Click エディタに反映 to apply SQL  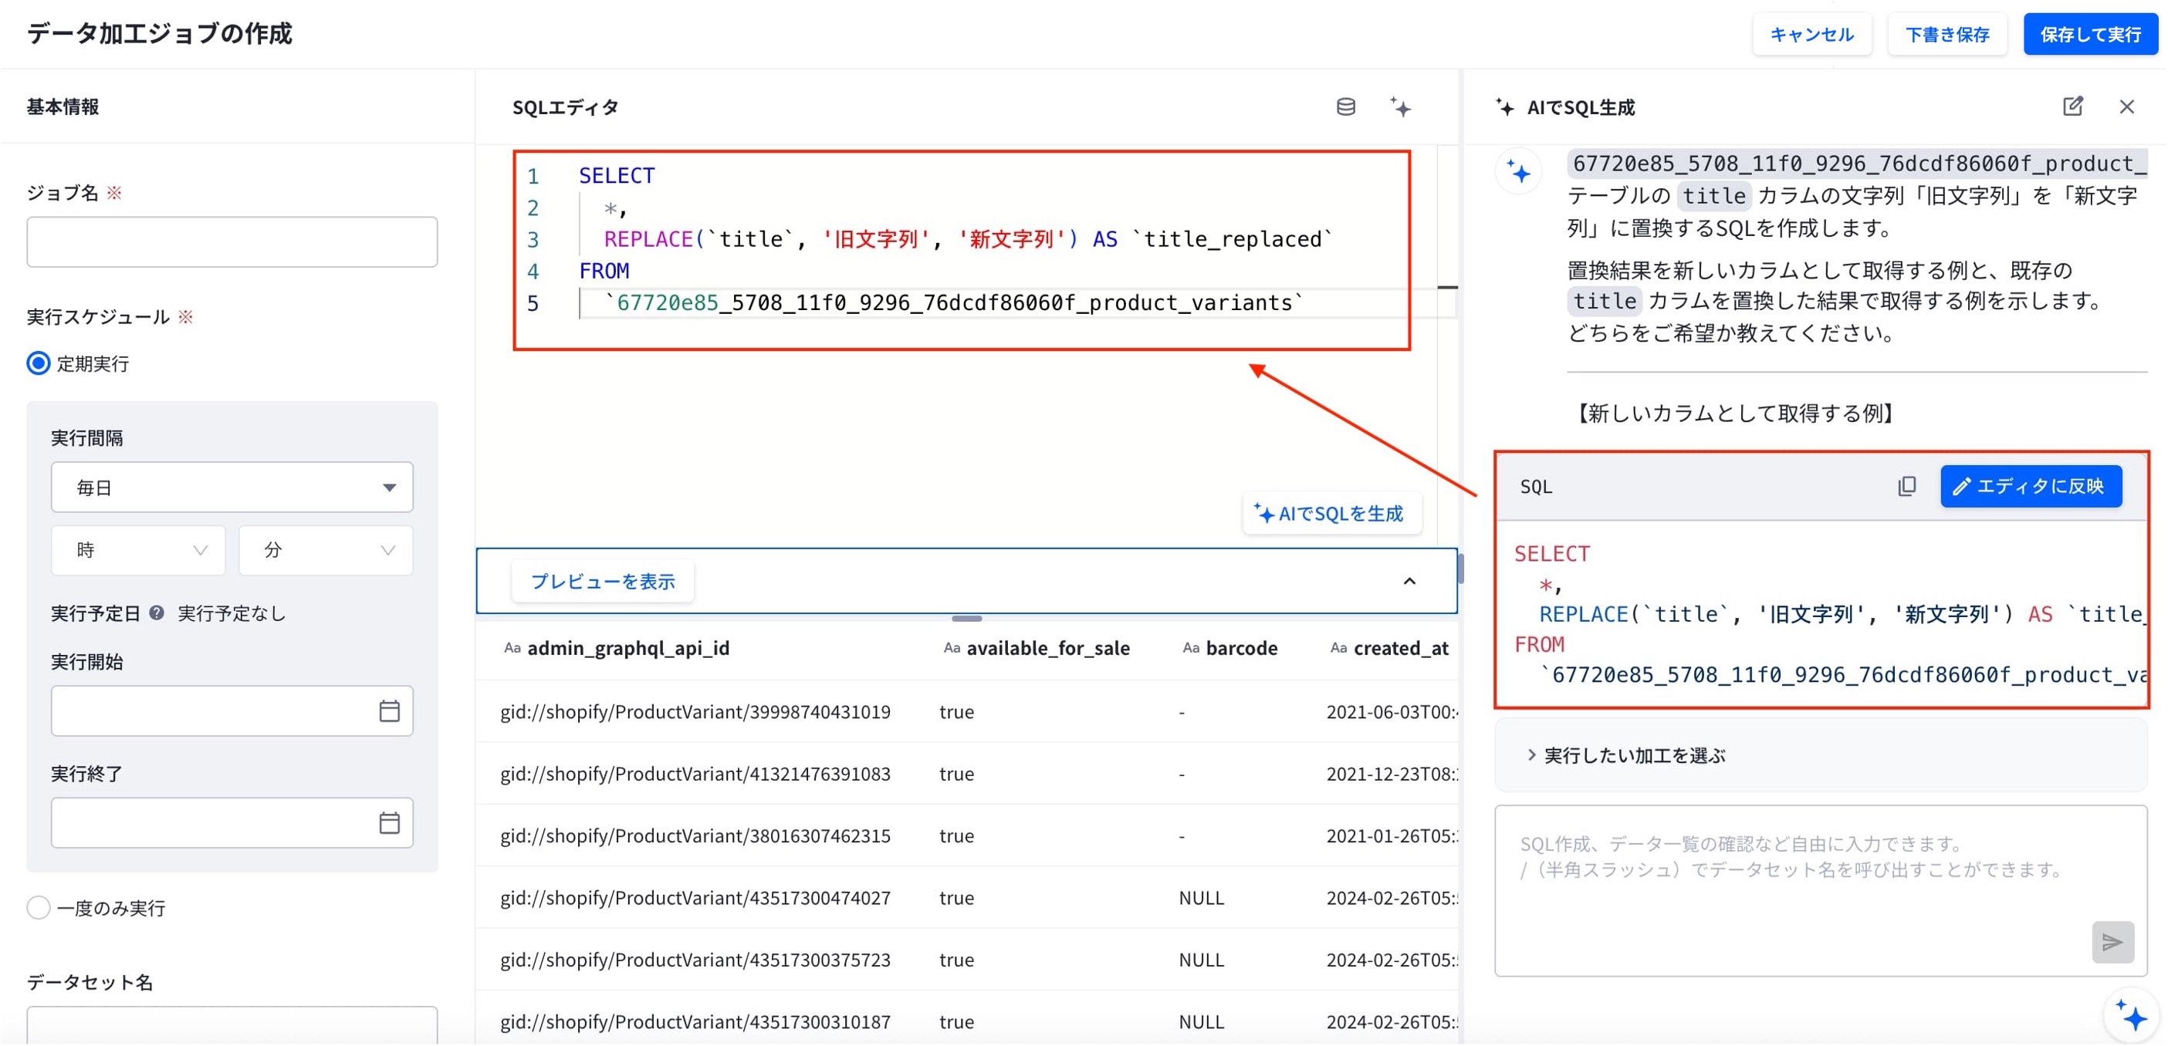(2031, 486)
